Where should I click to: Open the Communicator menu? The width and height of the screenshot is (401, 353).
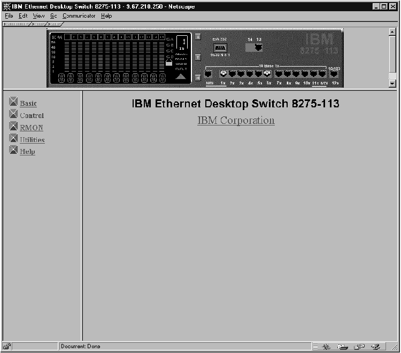point(79,16)
